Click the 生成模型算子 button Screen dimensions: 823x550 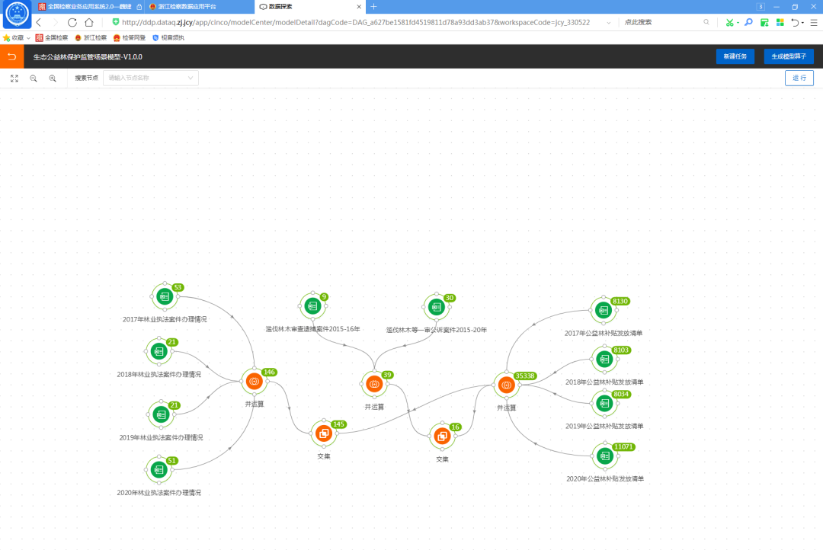[x=789, y=56]
